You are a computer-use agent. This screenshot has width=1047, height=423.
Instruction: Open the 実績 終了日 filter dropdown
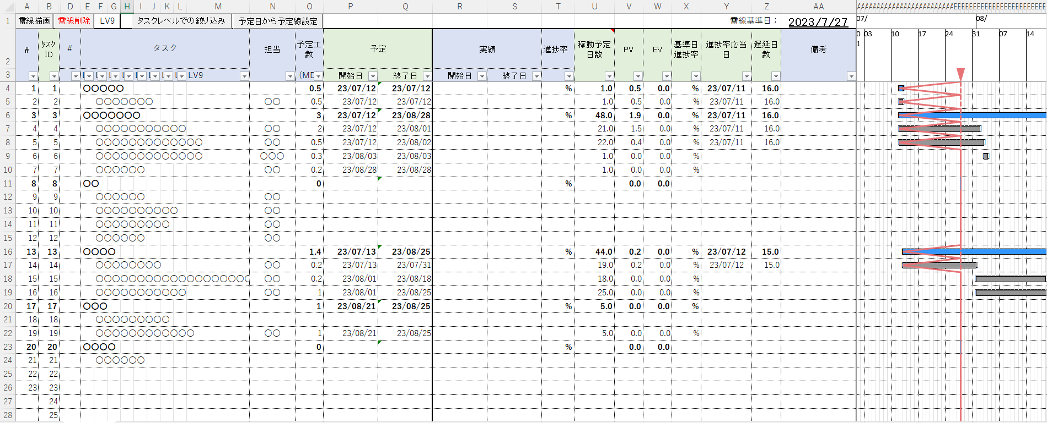(x=536, y=76)
